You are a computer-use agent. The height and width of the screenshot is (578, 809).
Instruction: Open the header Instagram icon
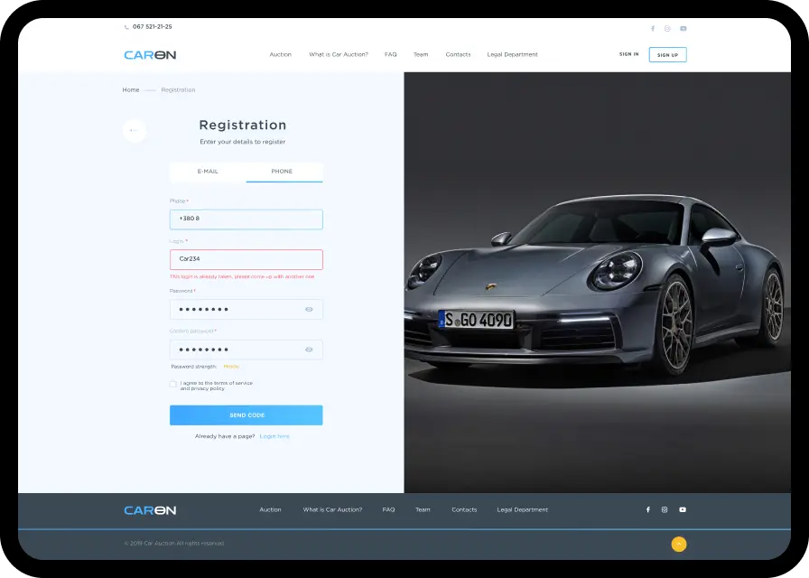667,29
